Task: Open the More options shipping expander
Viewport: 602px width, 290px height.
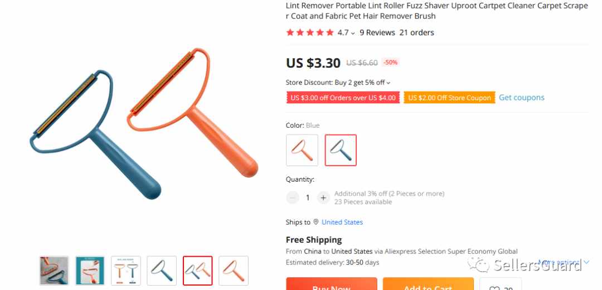Action: (x=563, y=262)
